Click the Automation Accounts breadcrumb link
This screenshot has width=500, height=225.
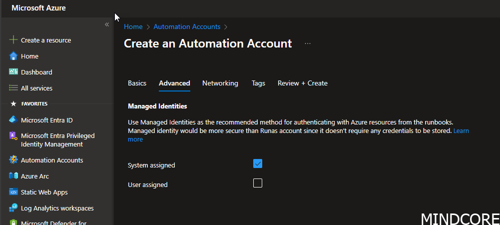(x=187, y=26)
